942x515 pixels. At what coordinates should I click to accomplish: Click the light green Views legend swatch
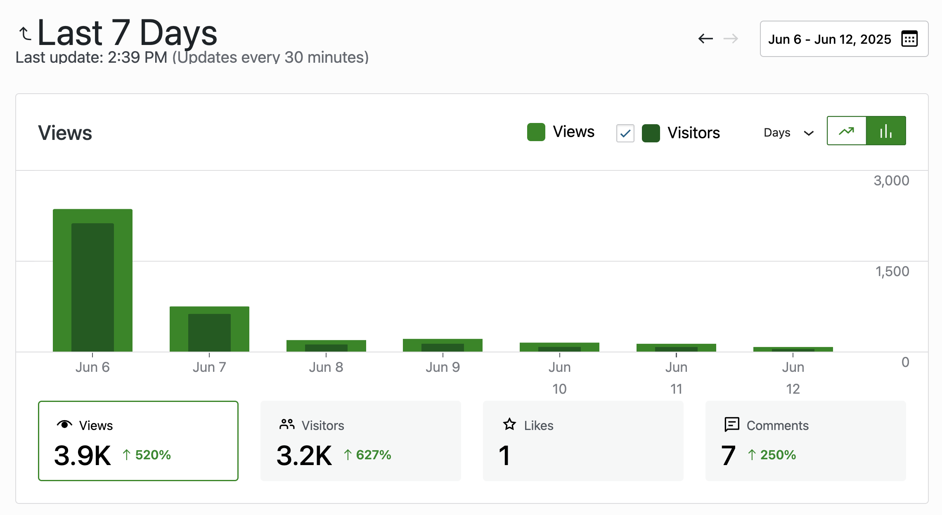(x=536, y=132)
